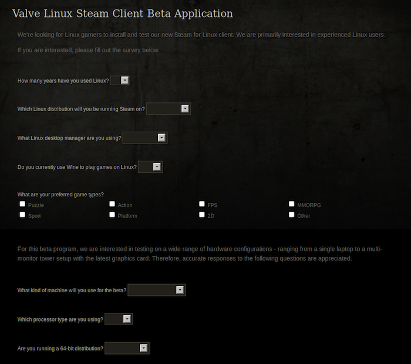Open the years of Linux use dropdown

(120, 81)
